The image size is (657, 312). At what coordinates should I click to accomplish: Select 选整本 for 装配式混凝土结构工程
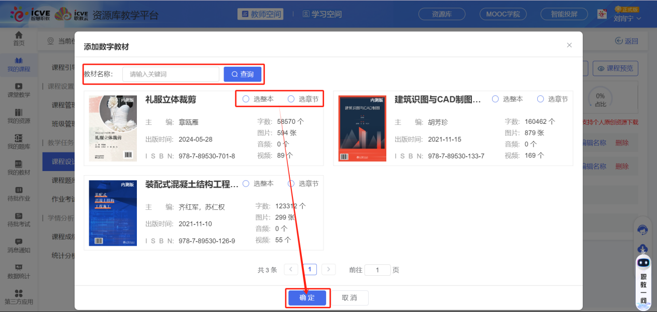click(x=246, y=183)
